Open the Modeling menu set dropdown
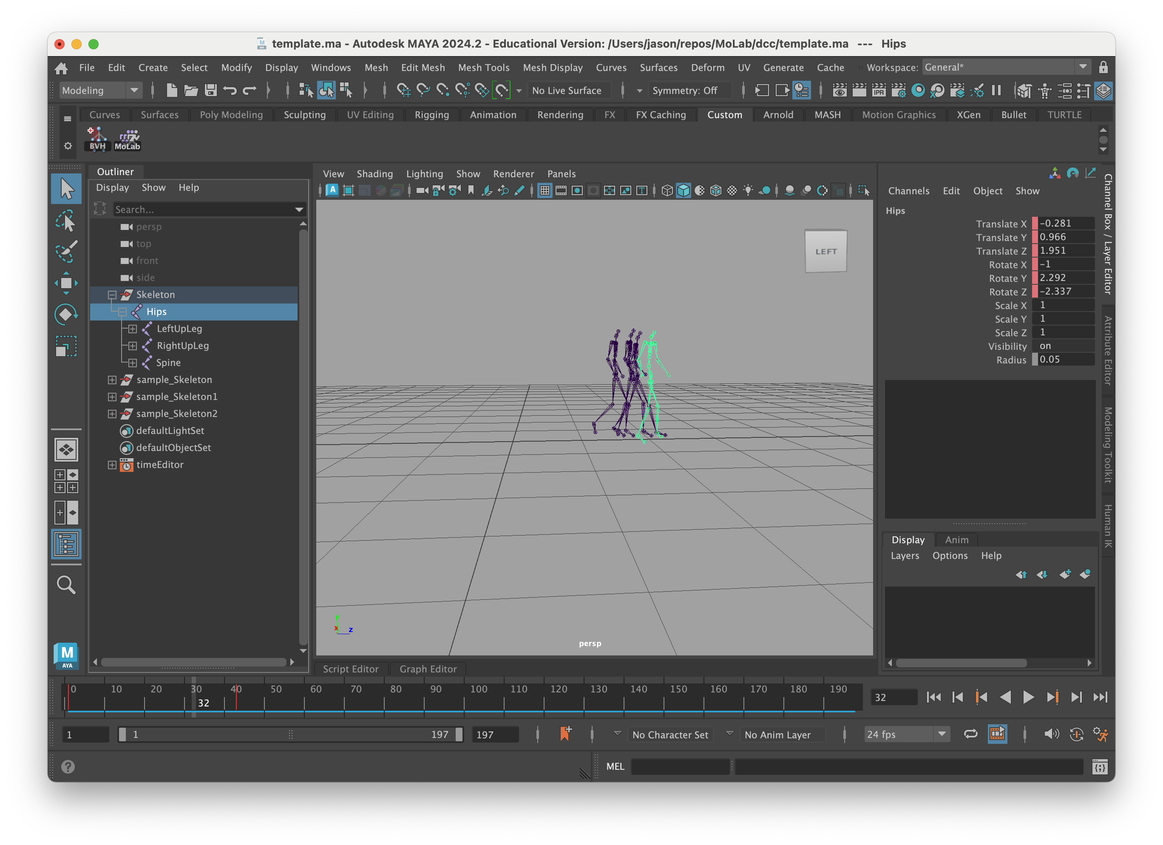Viewport: 1163px width, 845px height. coord(99,91)
